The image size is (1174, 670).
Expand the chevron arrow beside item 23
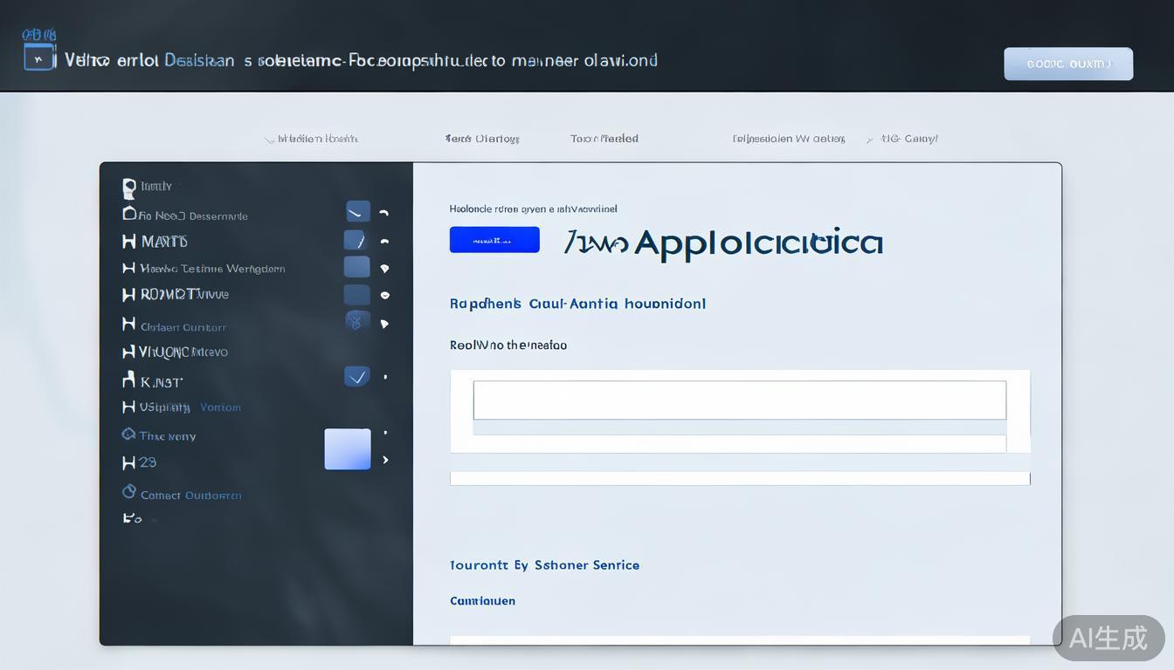click(x=385, y=460)
